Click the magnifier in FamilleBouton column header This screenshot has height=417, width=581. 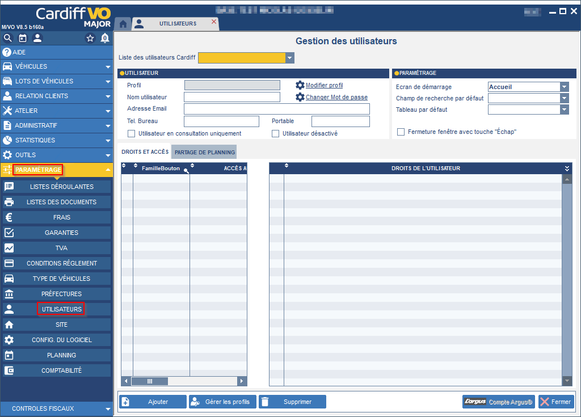pos(186,171)
